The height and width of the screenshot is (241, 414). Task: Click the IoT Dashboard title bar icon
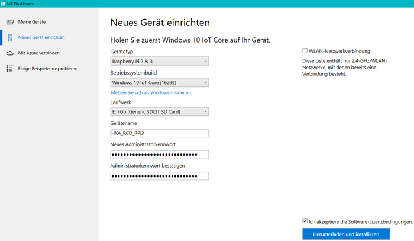click(3, 4)
